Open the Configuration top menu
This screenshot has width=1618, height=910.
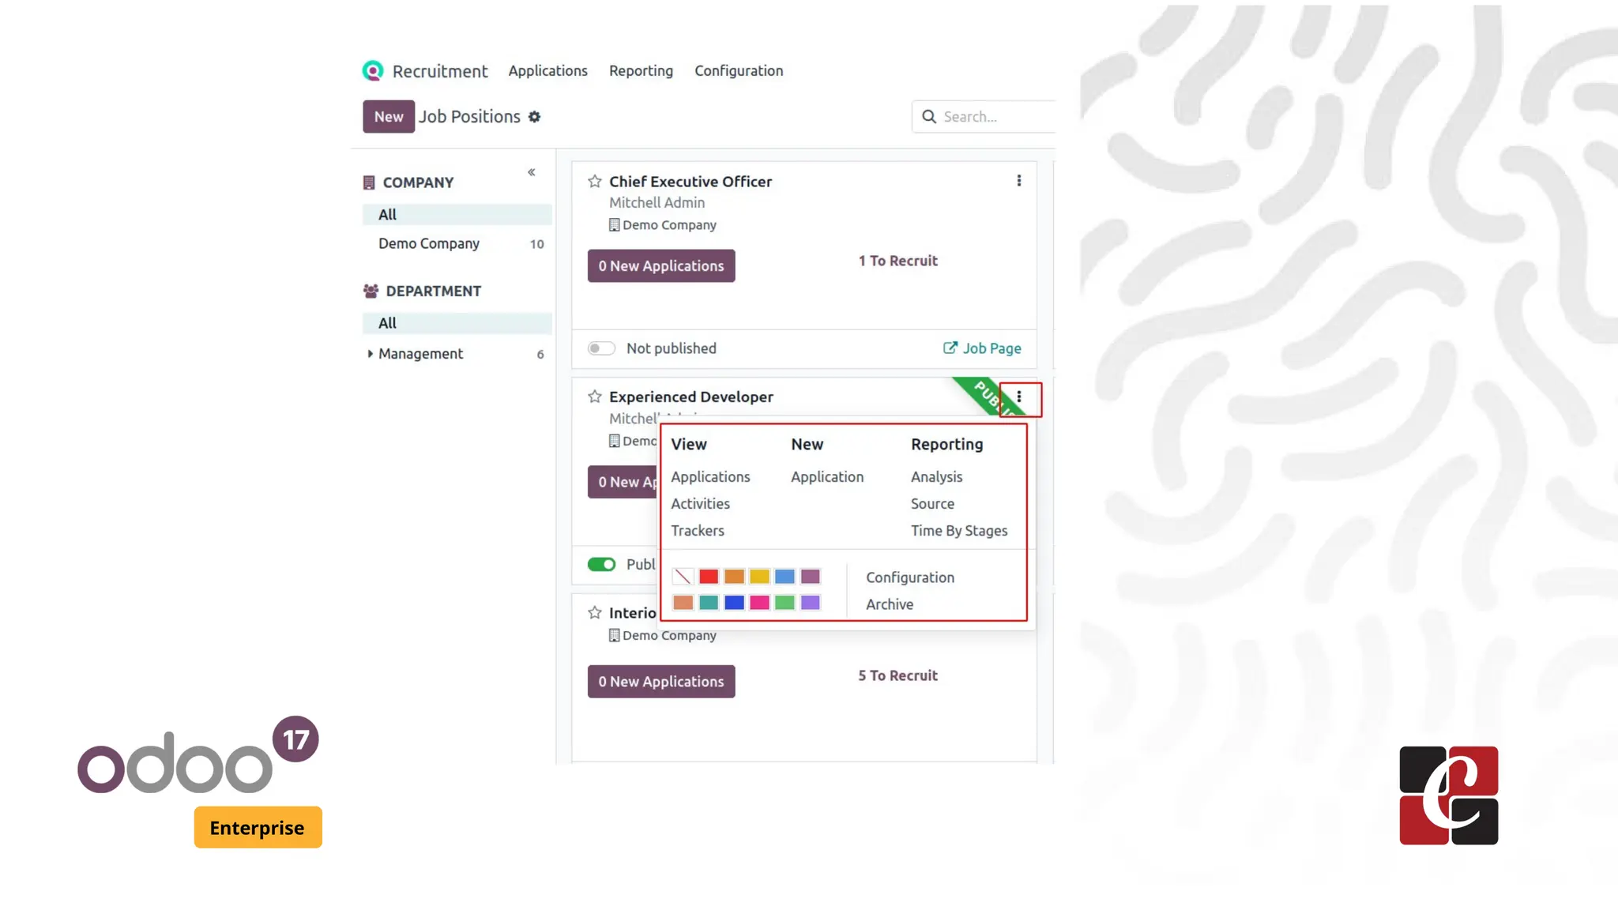tap(739, 71)
